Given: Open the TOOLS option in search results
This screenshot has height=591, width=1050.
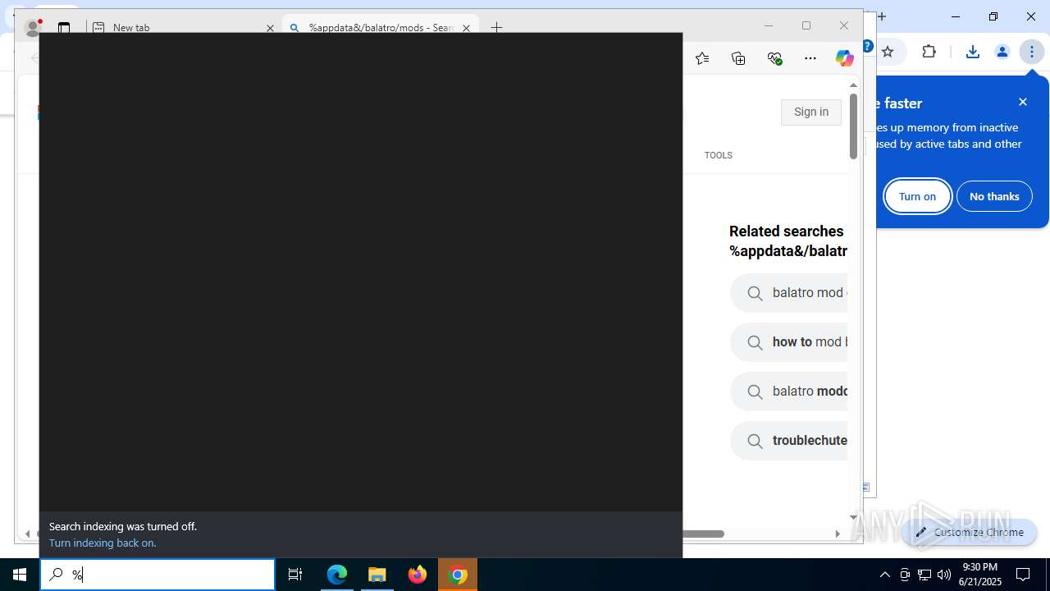Looking at the screenshot, I should point(718,155).
